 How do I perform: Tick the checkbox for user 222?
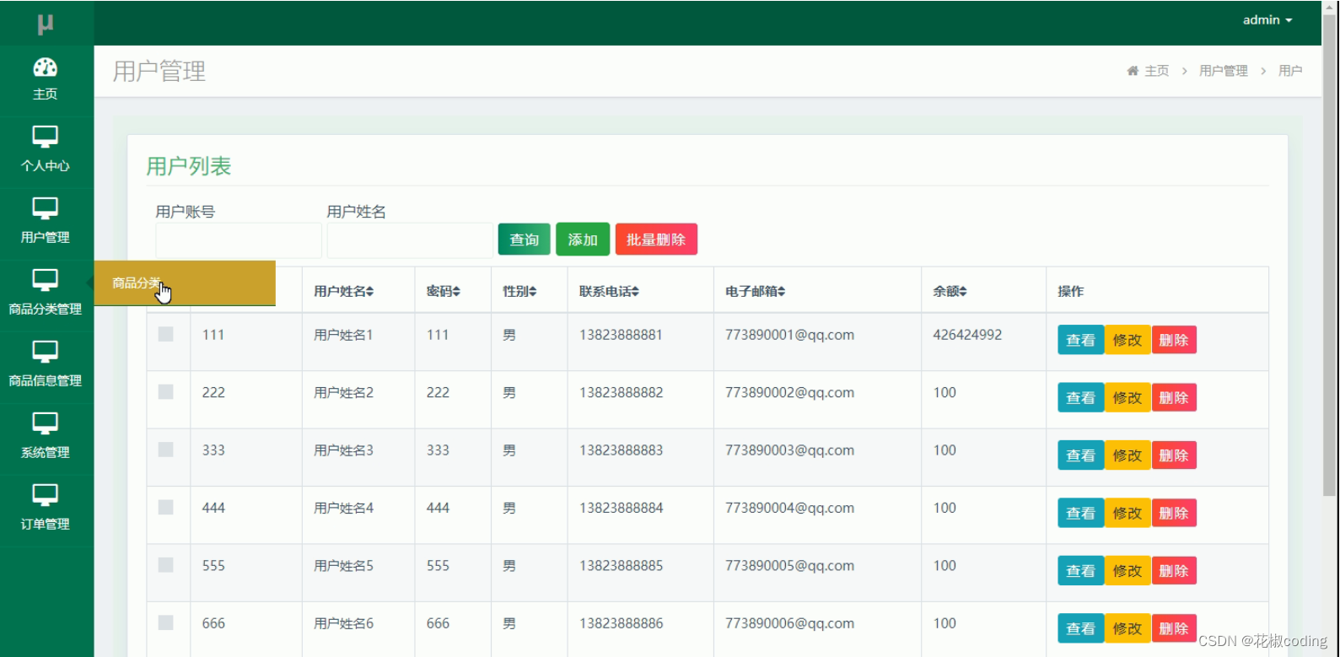point(166,391)
